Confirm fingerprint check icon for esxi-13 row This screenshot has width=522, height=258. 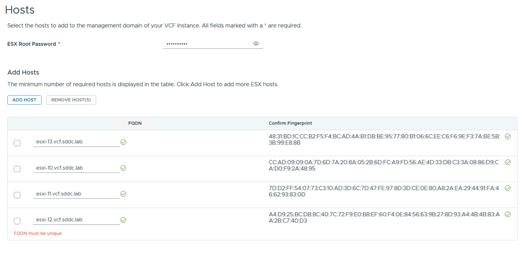pyautogui.click(x=507, y=136)
